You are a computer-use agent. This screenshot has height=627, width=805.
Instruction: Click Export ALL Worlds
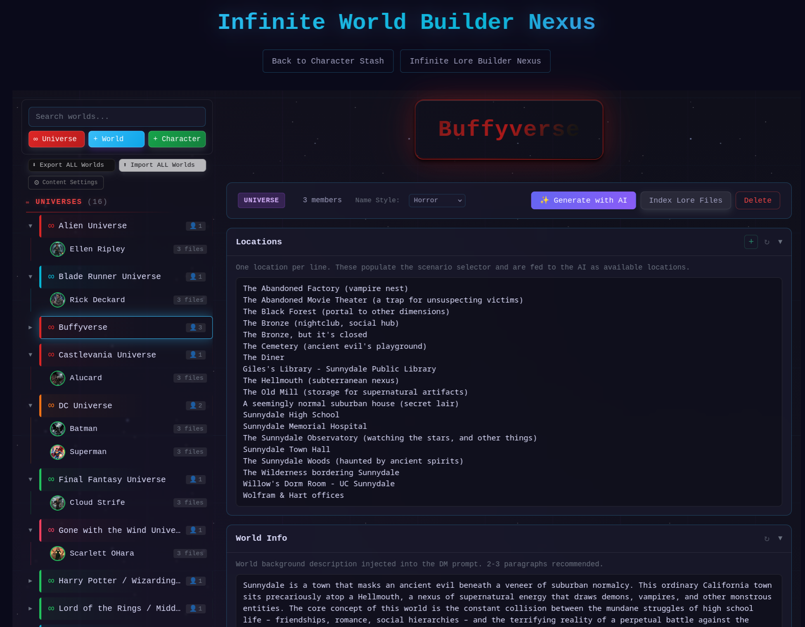(71, 165)
